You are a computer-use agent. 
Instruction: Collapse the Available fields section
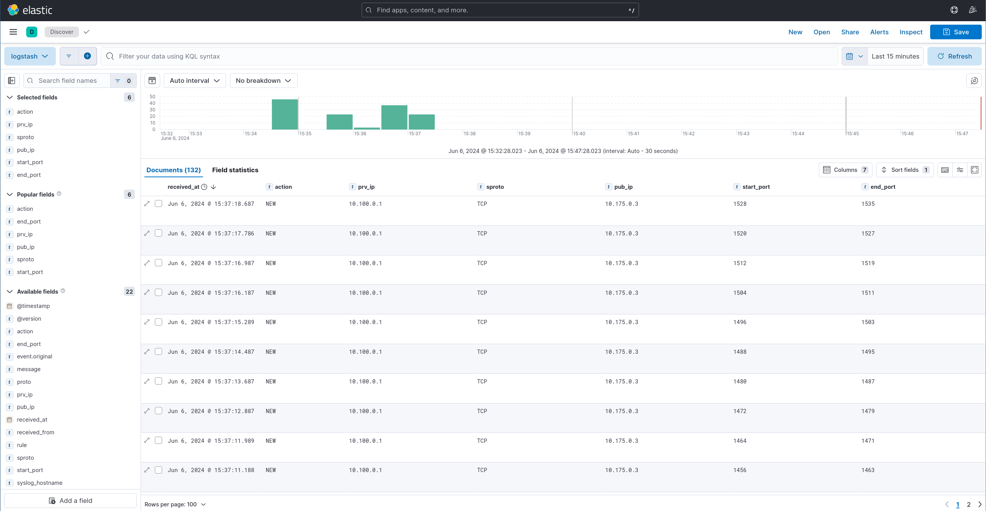[x=10, y=292]
